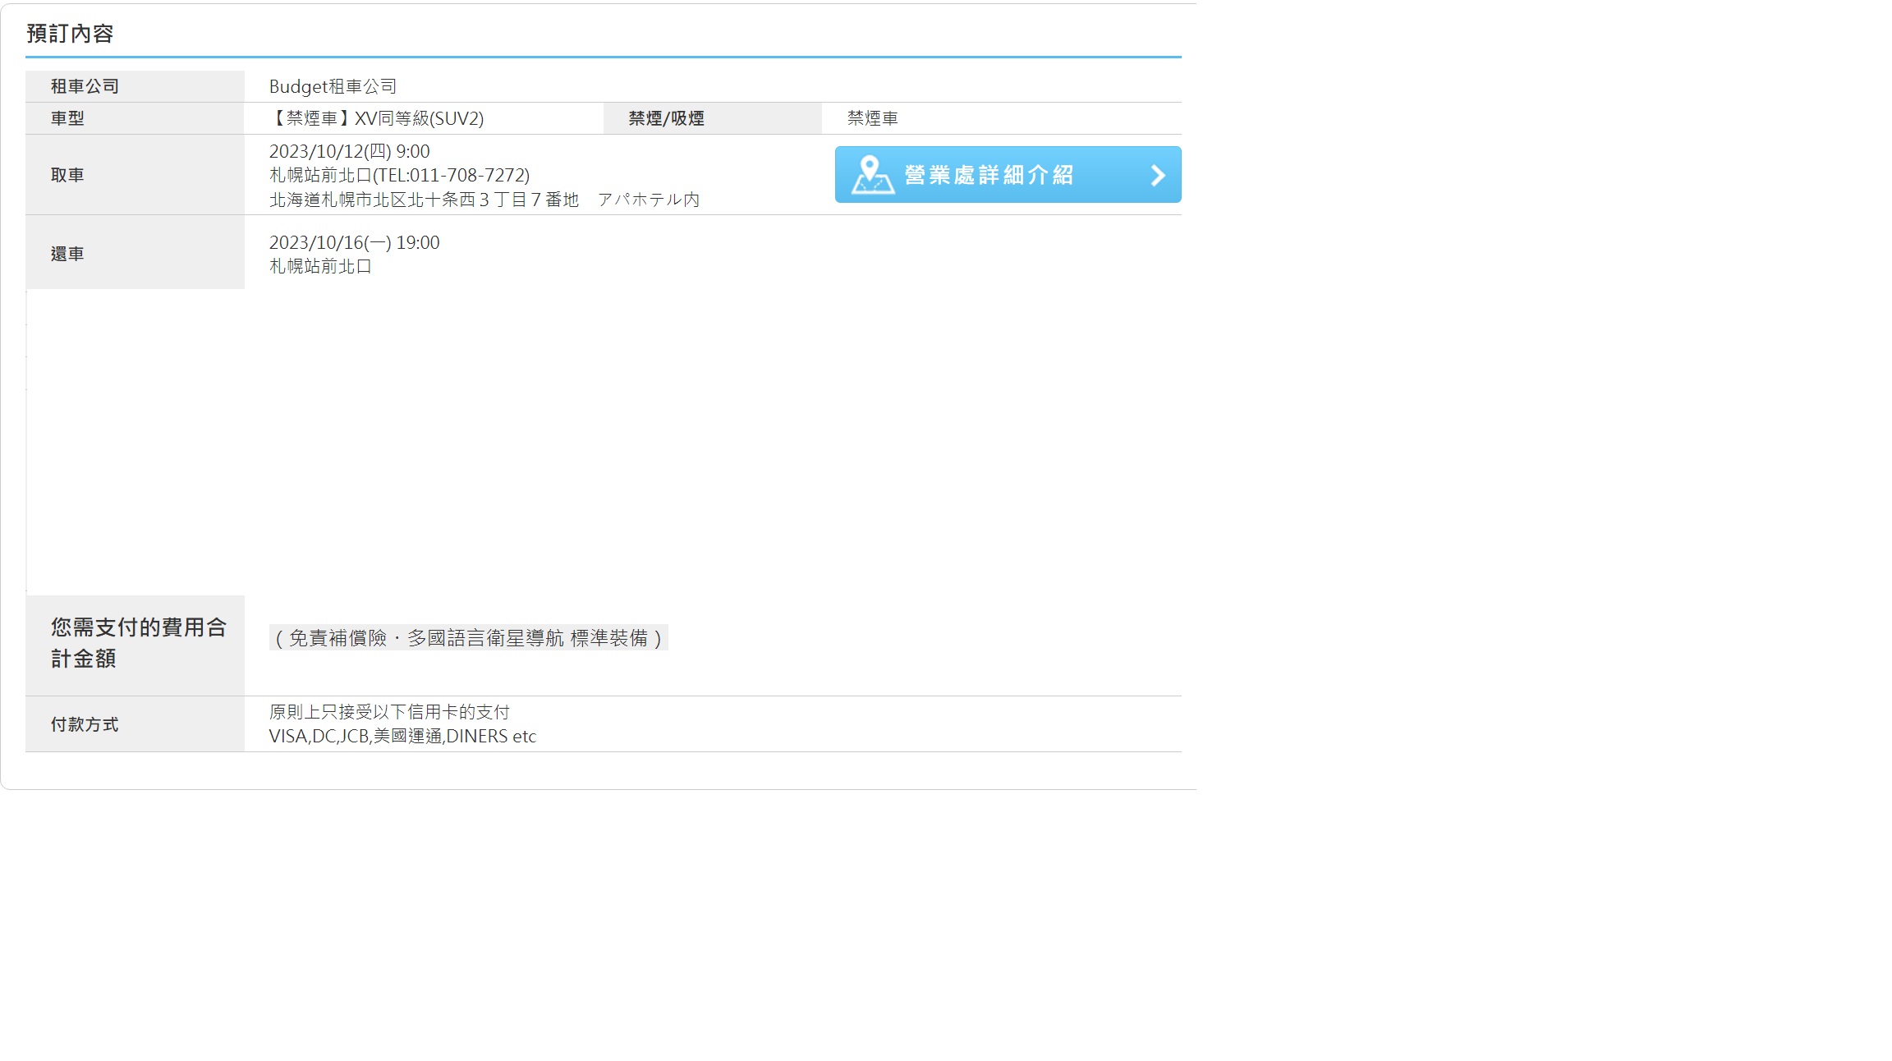Click the return date 2023/10/16(一) 19:00

(x=354, y=242)
